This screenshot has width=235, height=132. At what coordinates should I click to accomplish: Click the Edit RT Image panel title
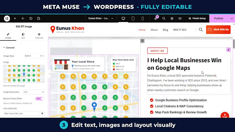coord(24,27)
